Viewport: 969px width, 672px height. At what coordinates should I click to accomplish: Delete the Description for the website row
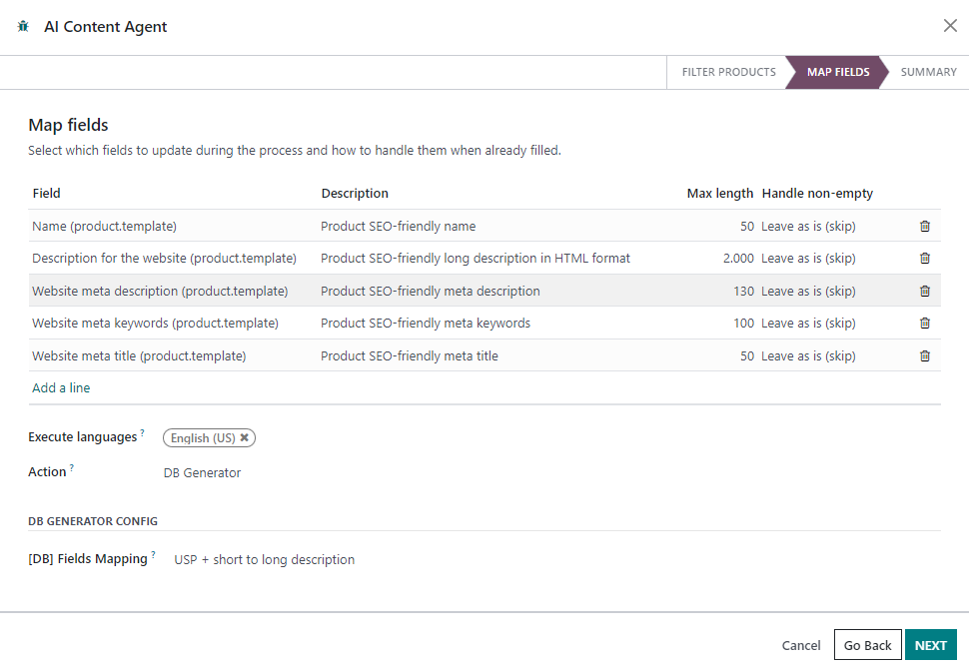pyautogui.click(x=924, y=259)
